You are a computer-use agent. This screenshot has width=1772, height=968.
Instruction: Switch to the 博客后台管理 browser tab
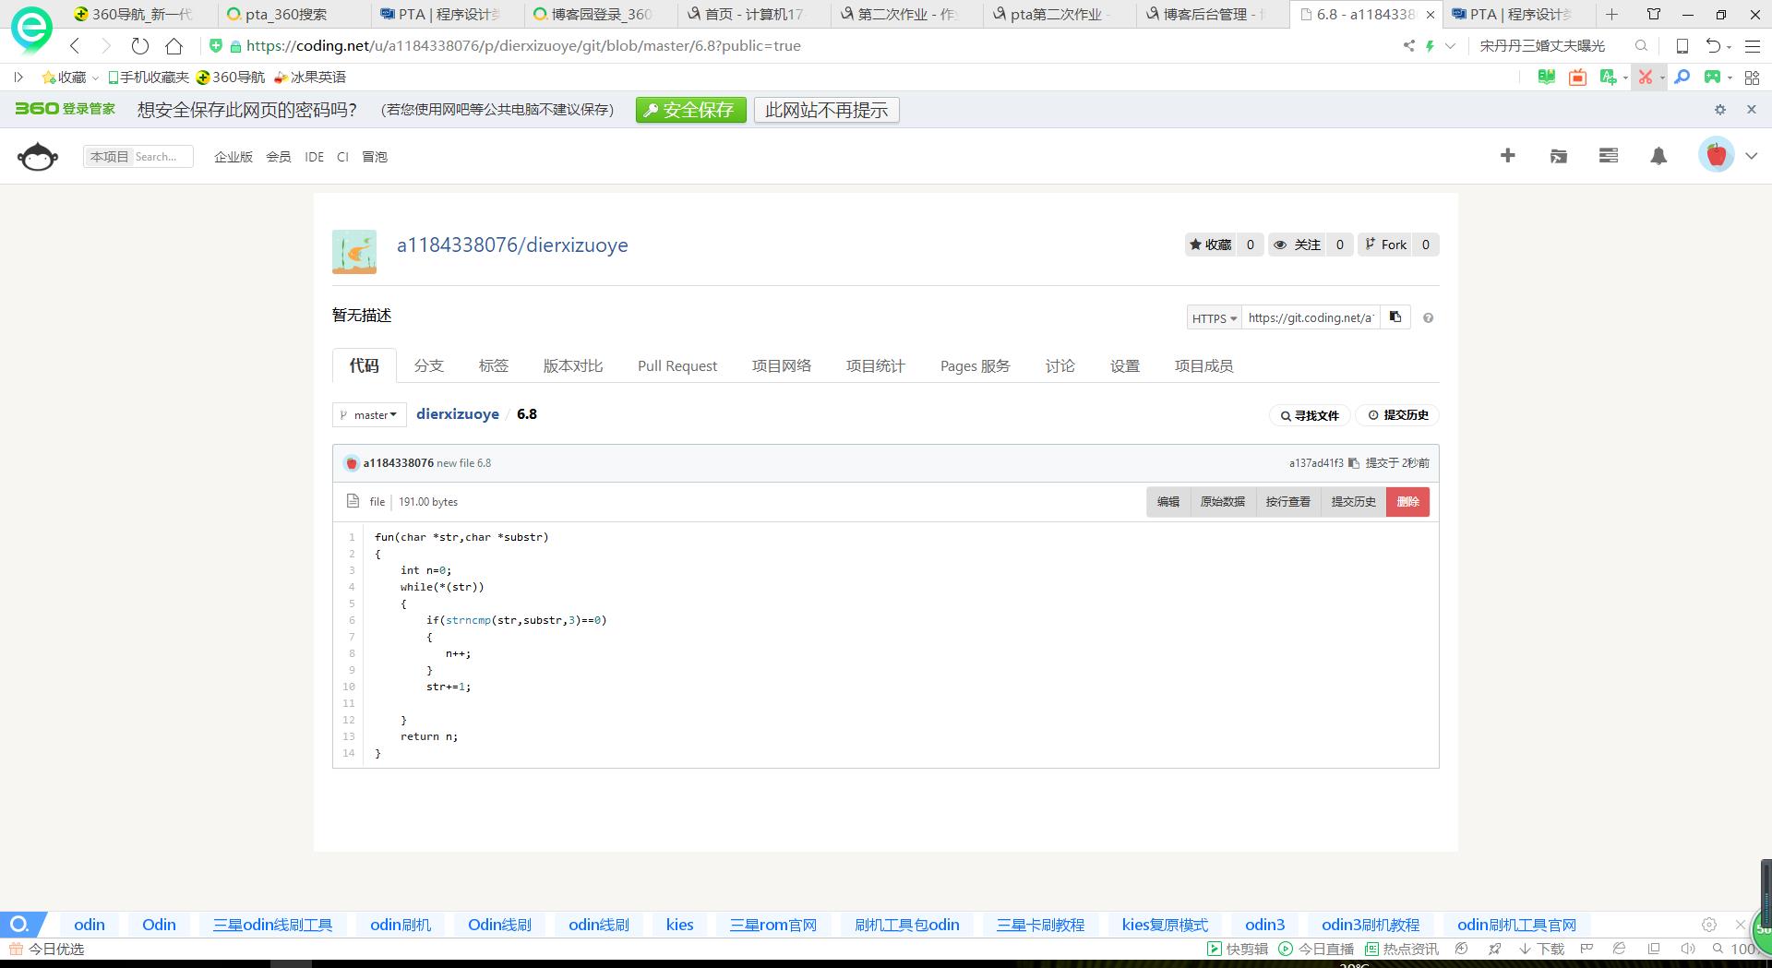pyautogui.click(x=1211, y=15)
